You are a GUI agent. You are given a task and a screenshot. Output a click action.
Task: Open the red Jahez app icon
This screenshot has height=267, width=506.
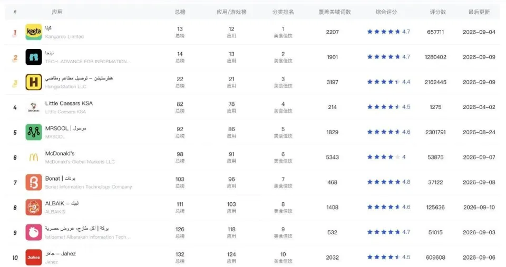pyautogui.click(x=34, y=258)
